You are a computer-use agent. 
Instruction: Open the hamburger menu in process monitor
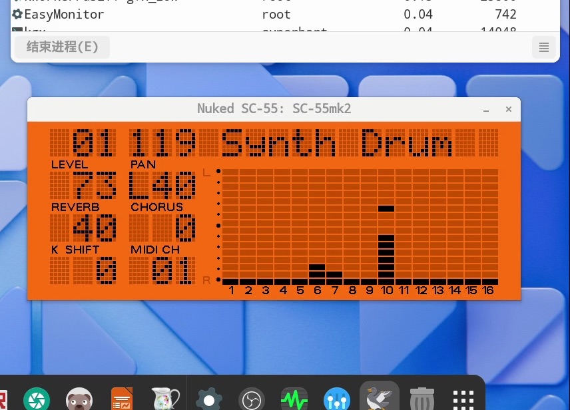(x=544, y=47)
